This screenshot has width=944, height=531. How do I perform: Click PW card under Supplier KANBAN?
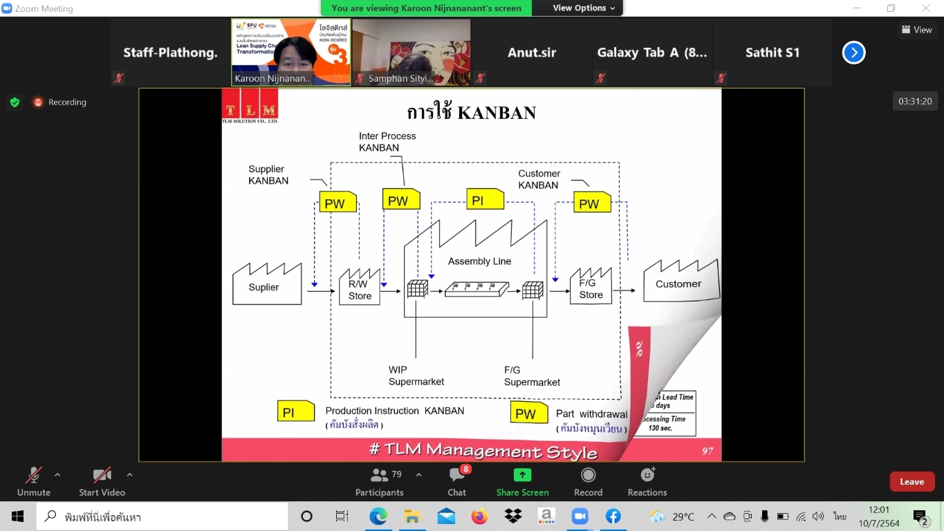tap(337, 203)
